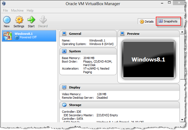The image size is (188, 130).
Task: Click the scrollbar up arrow
Action: 182,32
